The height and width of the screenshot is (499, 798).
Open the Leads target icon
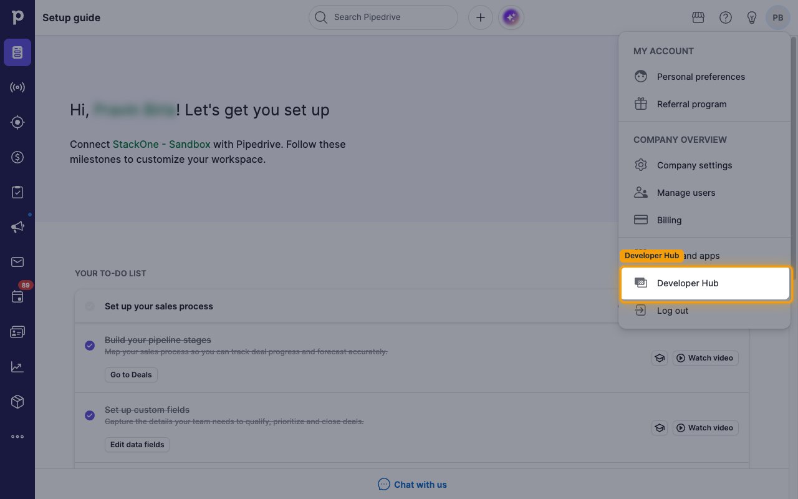17,122
